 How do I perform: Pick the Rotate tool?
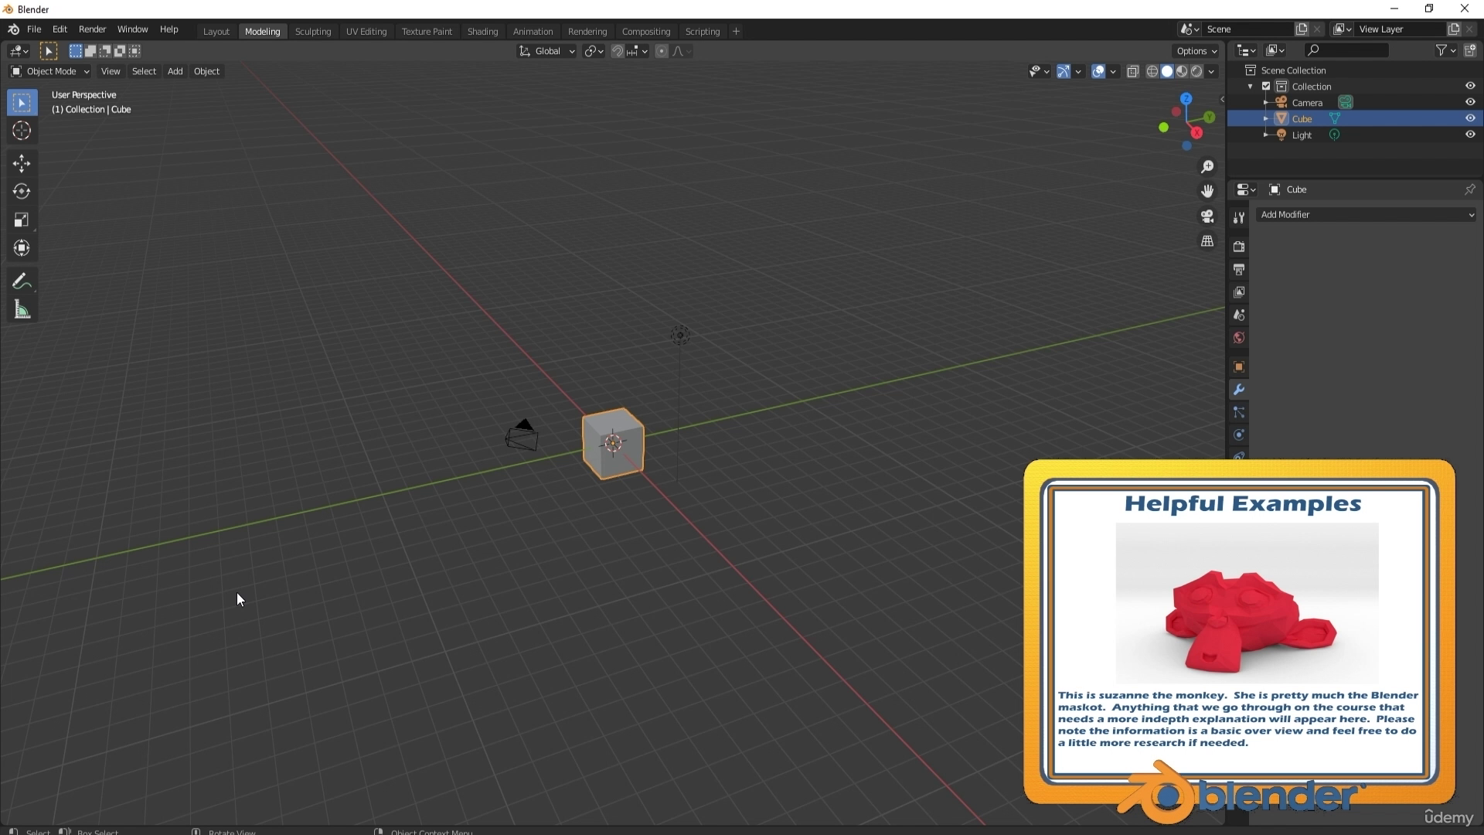22,191
